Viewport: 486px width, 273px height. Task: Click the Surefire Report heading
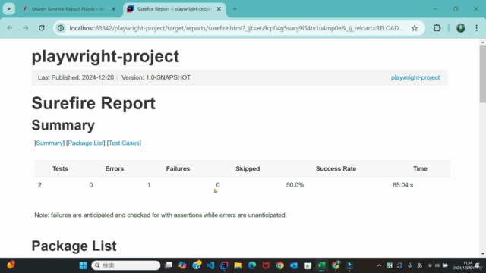[93, 103]
